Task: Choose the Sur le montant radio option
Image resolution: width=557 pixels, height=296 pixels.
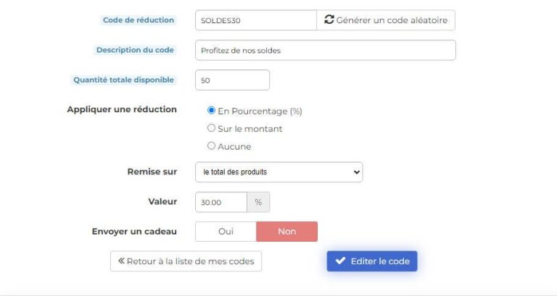Action: coord(212,128)
